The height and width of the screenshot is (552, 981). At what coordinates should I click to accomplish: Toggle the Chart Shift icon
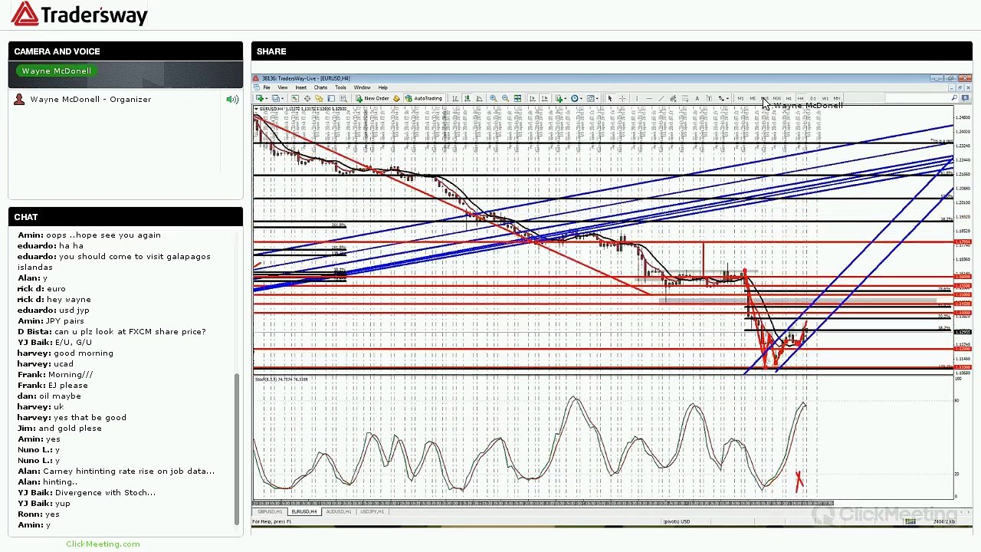[545, 98]
